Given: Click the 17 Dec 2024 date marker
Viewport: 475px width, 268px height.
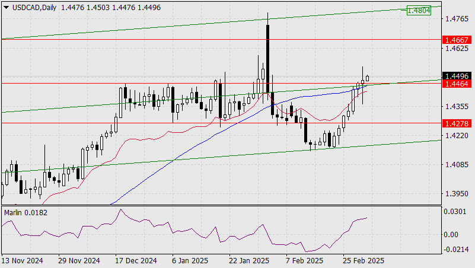Looking at the screenshot, I should click(136, 261).
